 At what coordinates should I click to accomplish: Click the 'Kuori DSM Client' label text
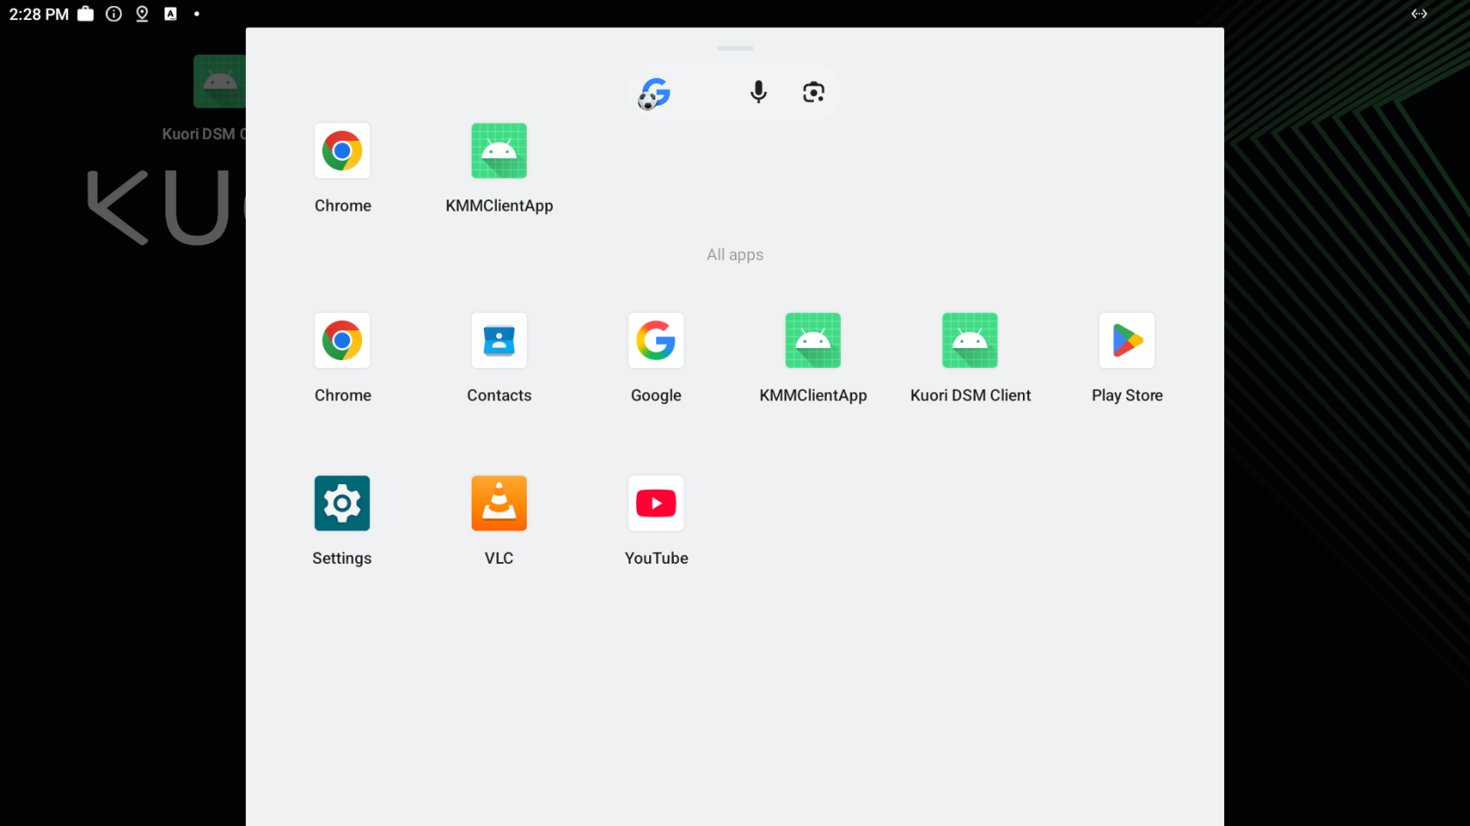point(970,396)
